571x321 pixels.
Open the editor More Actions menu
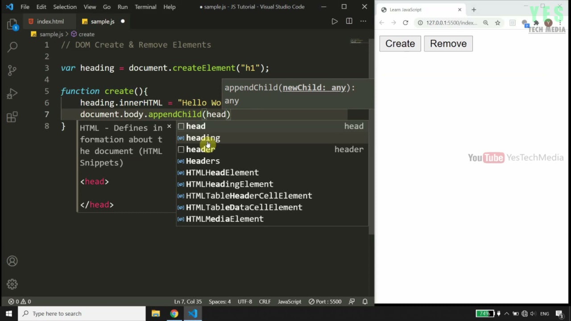(x=363, y=21)
